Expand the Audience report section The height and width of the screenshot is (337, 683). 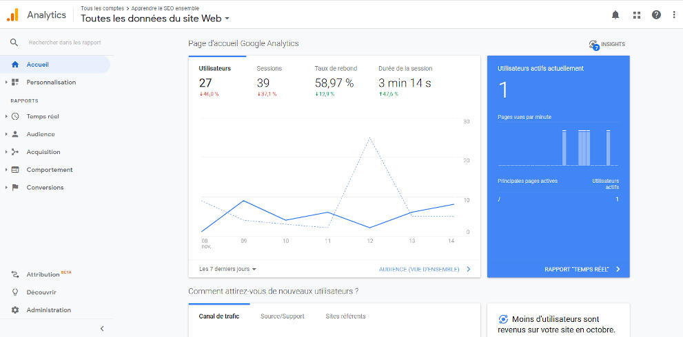click(41, 134)
